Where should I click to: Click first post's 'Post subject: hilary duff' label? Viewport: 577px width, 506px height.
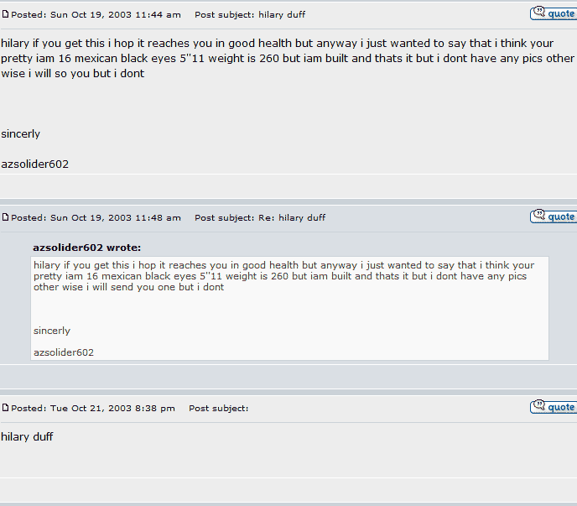[250, 14]
